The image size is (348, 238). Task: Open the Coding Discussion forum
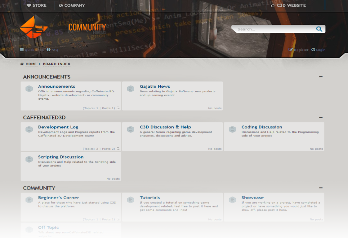[x=262, y=127]
